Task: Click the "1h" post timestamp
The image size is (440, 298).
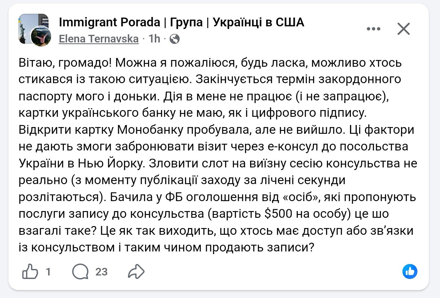Action: [x=154, y=39]
